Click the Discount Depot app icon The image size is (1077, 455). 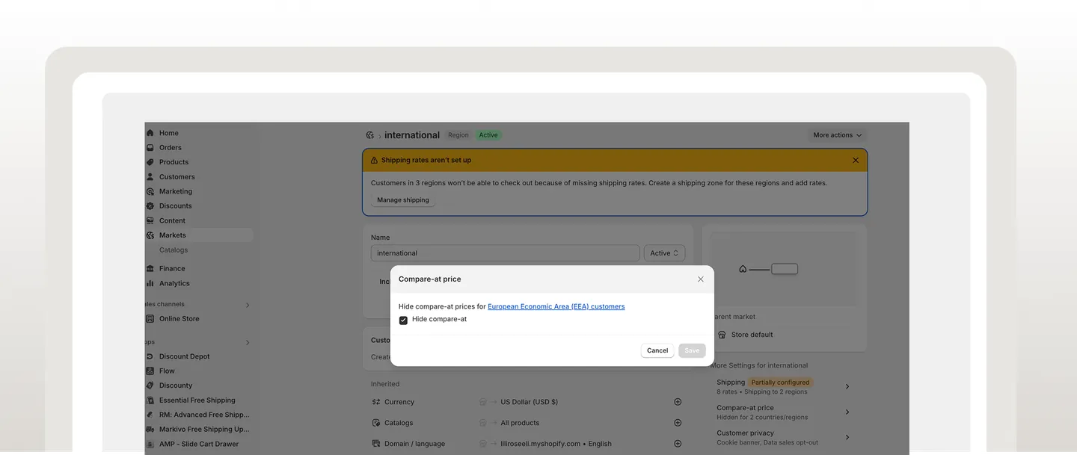click(150, 356)
